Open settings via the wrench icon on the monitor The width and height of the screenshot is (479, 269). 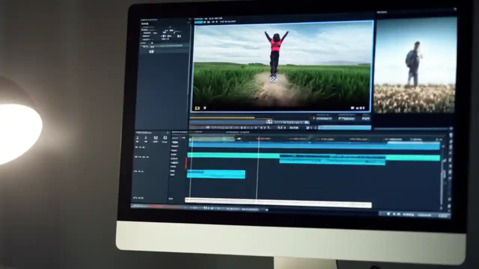361,108
